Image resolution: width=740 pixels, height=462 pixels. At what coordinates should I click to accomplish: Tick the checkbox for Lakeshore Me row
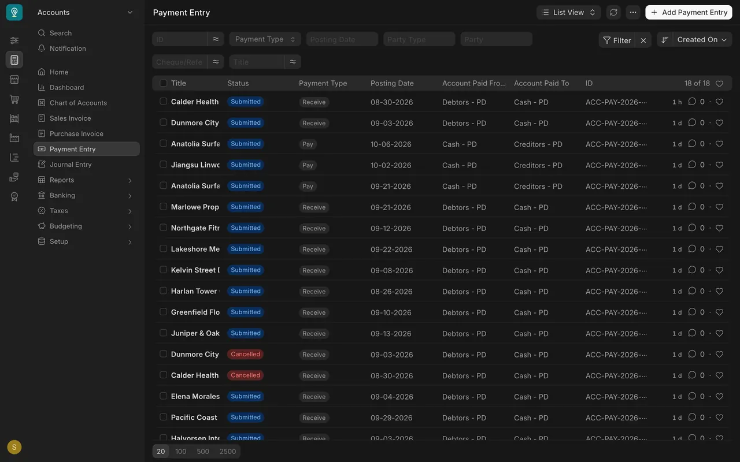[x=163, y=249]
